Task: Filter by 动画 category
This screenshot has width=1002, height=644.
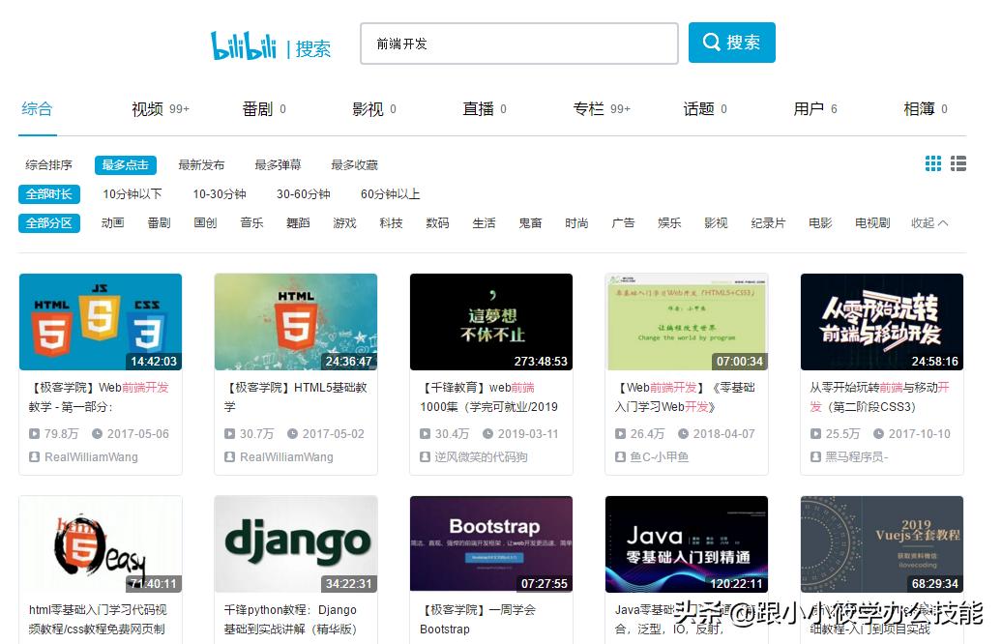Action: click(x=112, y=223)
